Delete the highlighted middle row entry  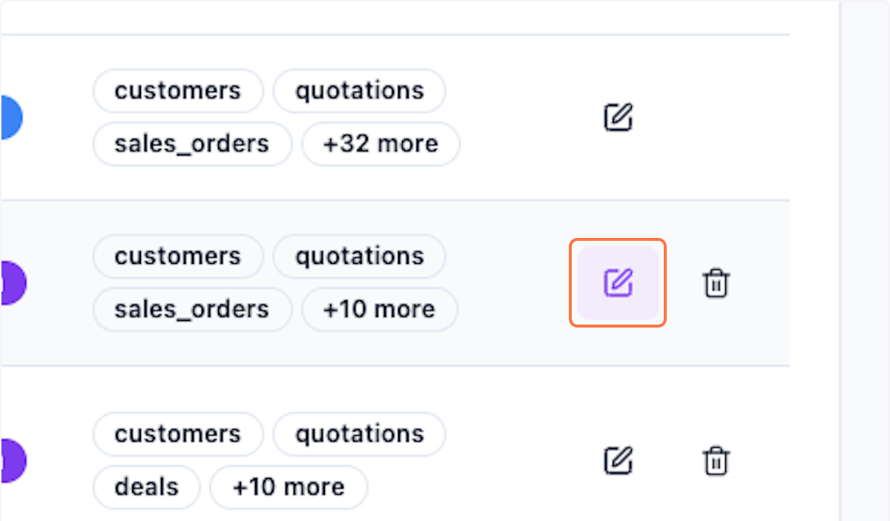(x=716, y=283)
